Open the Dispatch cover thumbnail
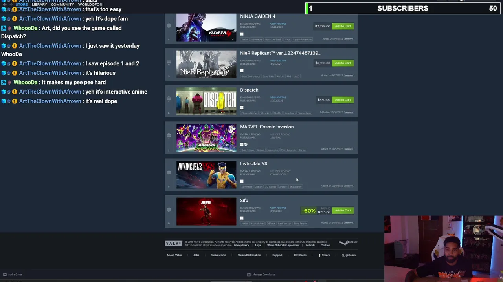 click(206, 101)
